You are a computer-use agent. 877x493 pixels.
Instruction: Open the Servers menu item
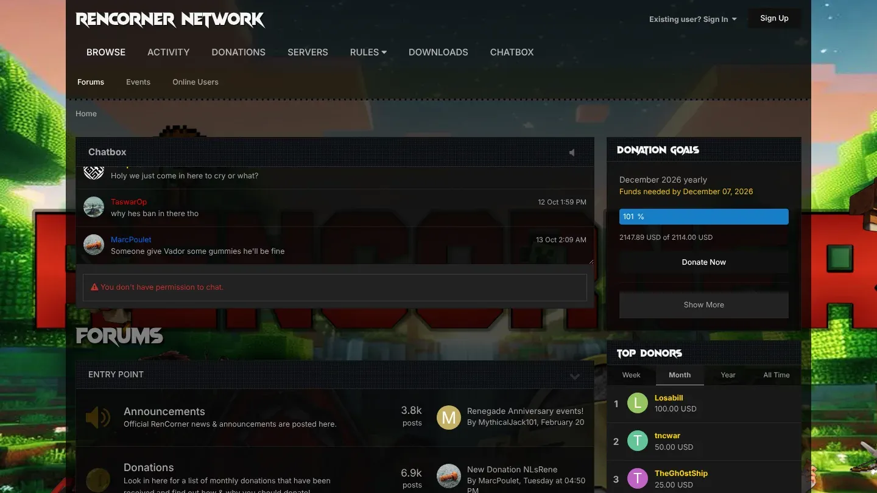[308, 52]
